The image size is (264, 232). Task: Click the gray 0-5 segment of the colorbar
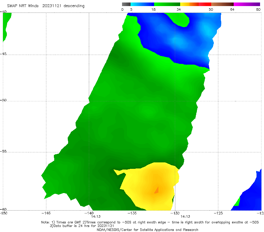click(x=126, y=4)
